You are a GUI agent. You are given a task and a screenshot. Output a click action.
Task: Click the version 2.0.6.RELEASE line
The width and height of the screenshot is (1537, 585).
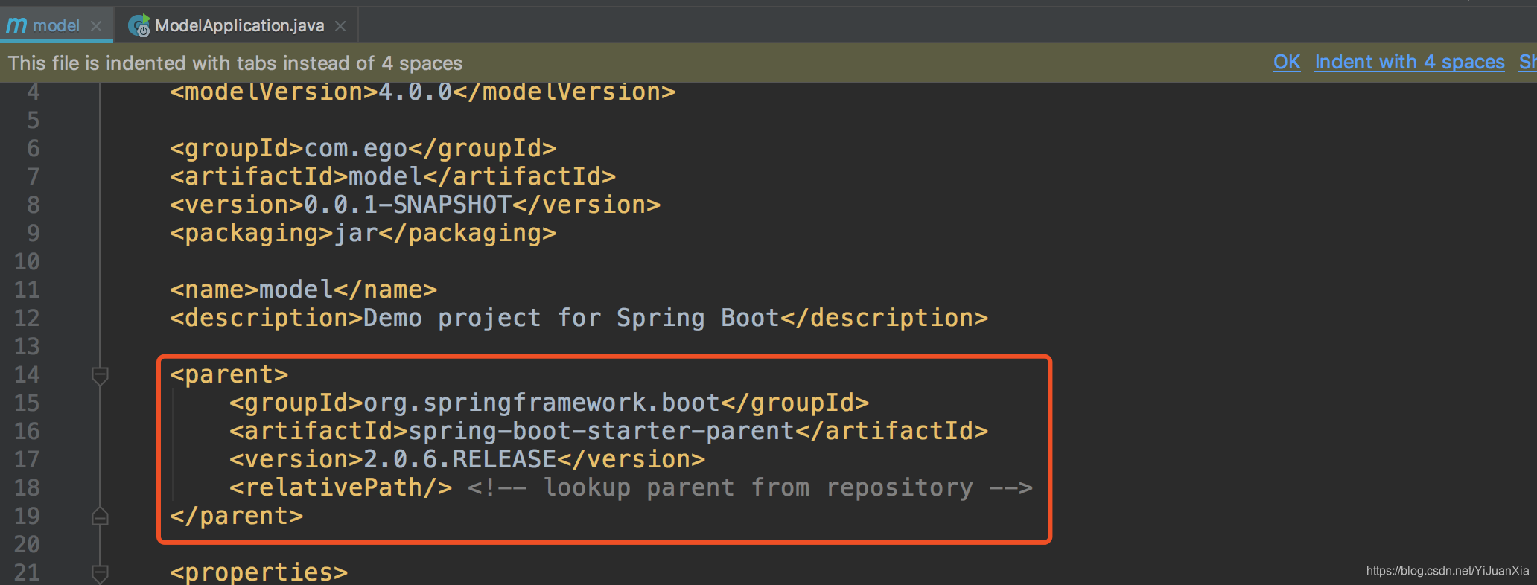point(467,460)
